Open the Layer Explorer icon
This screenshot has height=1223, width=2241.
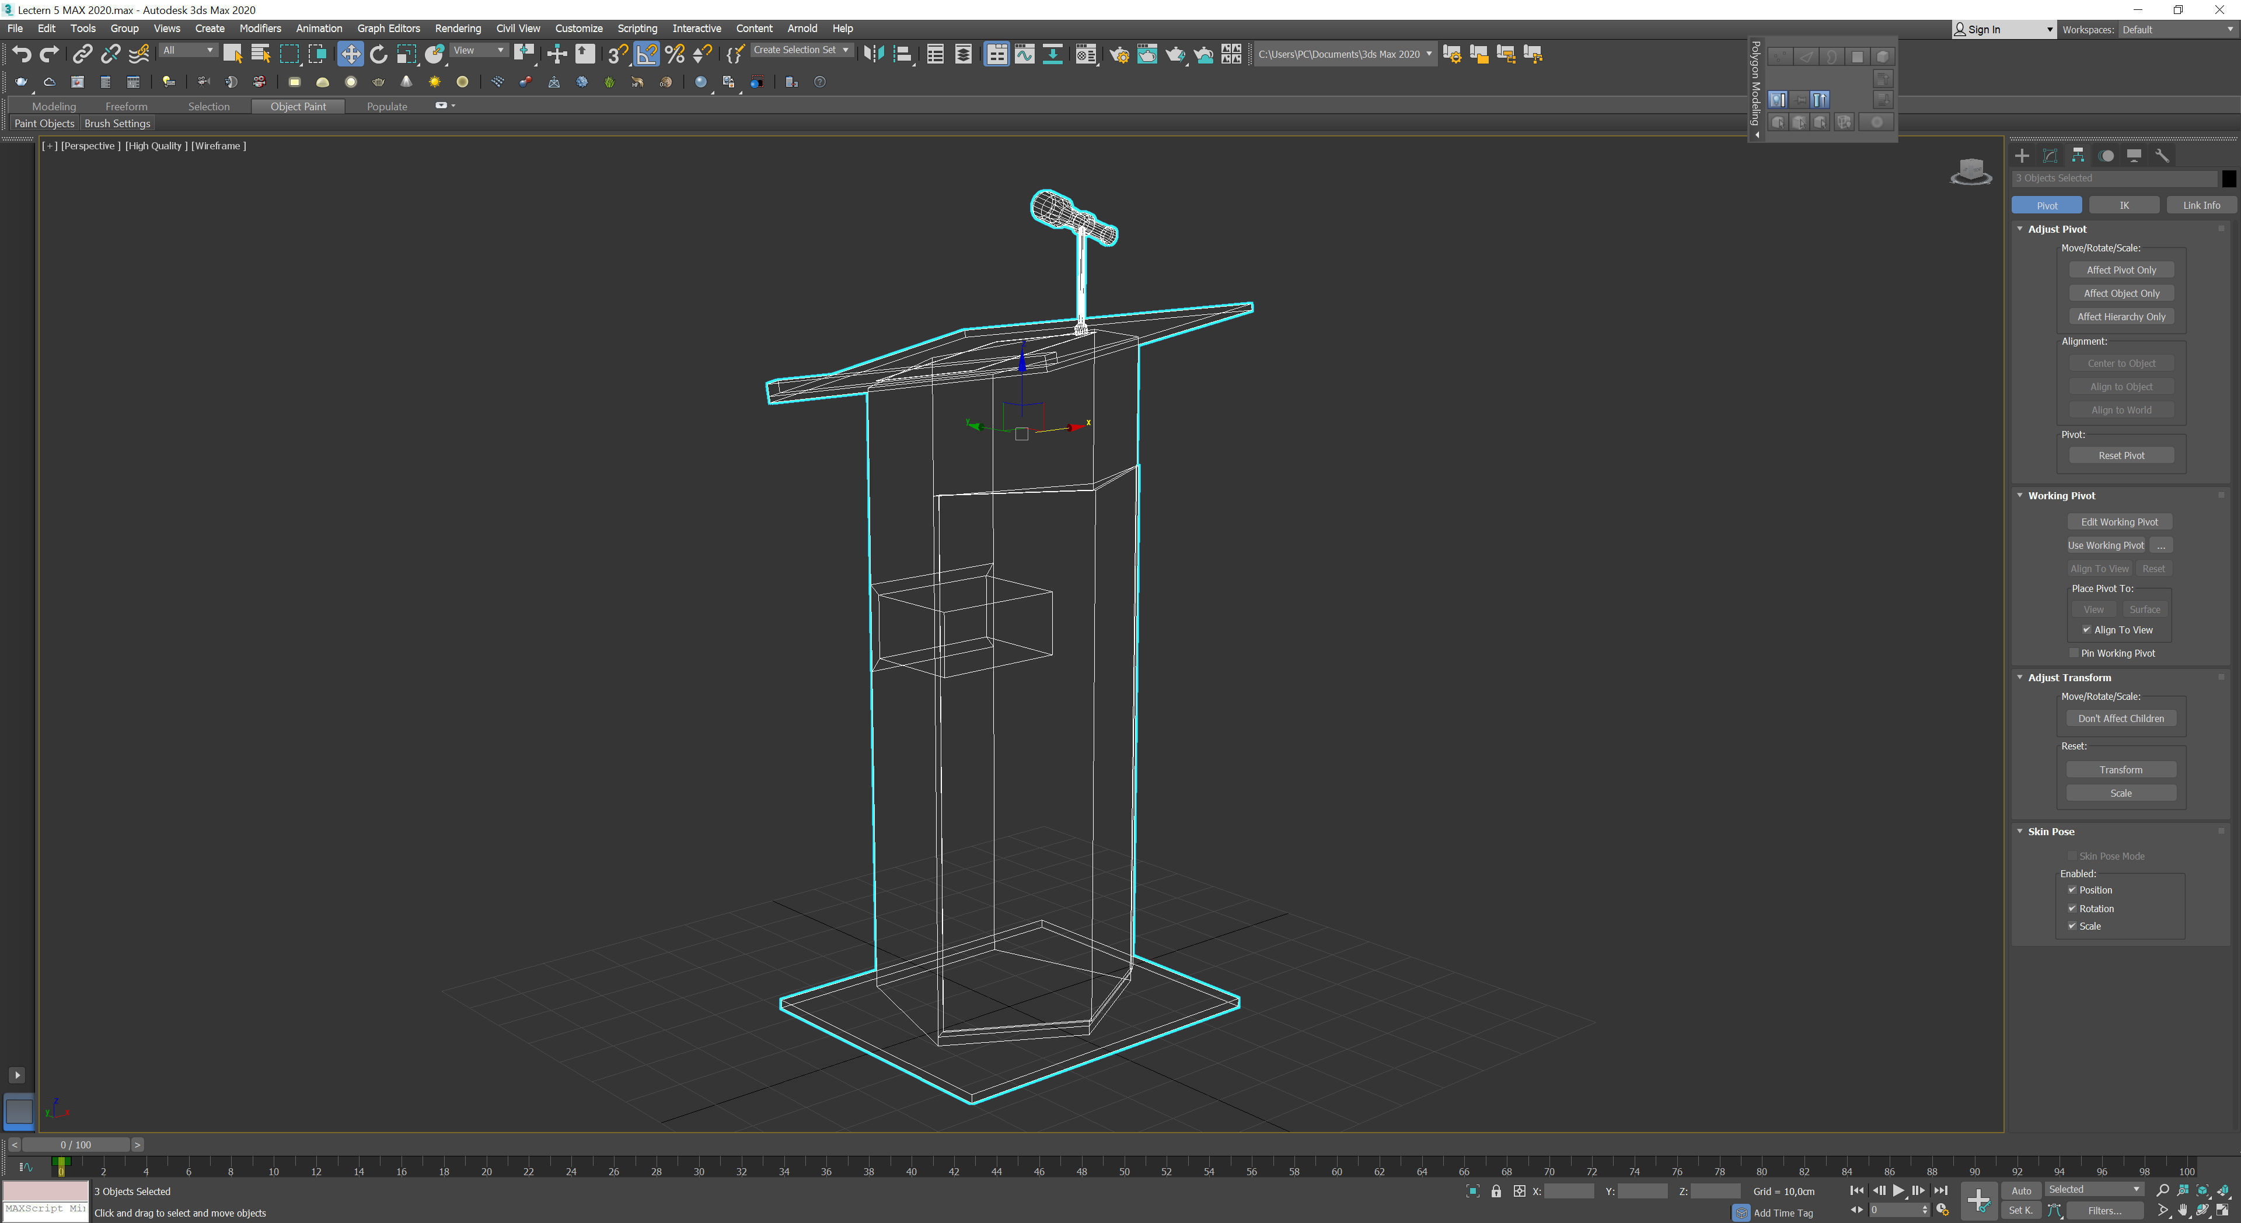(x=963, y=54)
